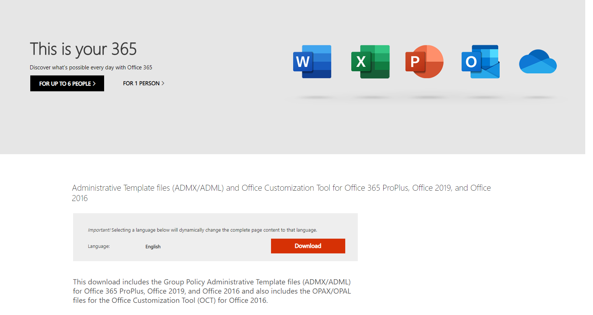Click the Administrative Template files page title
The image size is (593, 315).
(x=281, y=188)
